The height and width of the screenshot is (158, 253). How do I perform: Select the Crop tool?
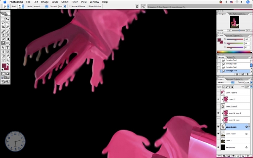[x=3, y=27]
